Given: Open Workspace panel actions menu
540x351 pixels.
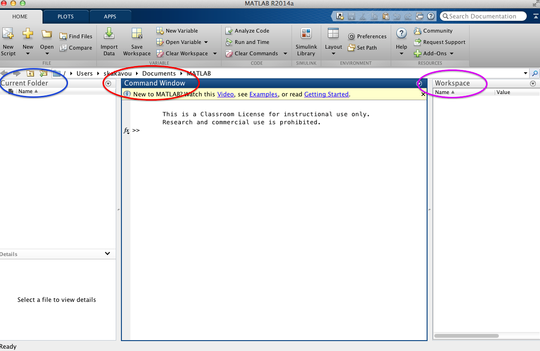Looking at the screenshot, I should coord(533,83).
